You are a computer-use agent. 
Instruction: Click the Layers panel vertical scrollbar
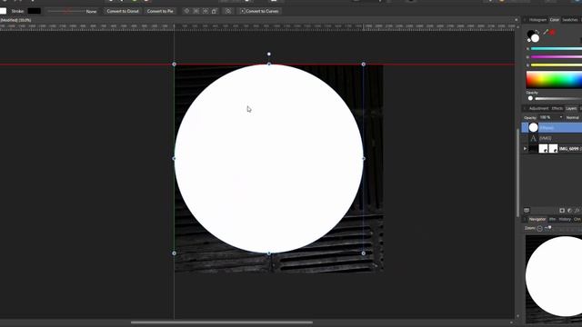(518, 173)
